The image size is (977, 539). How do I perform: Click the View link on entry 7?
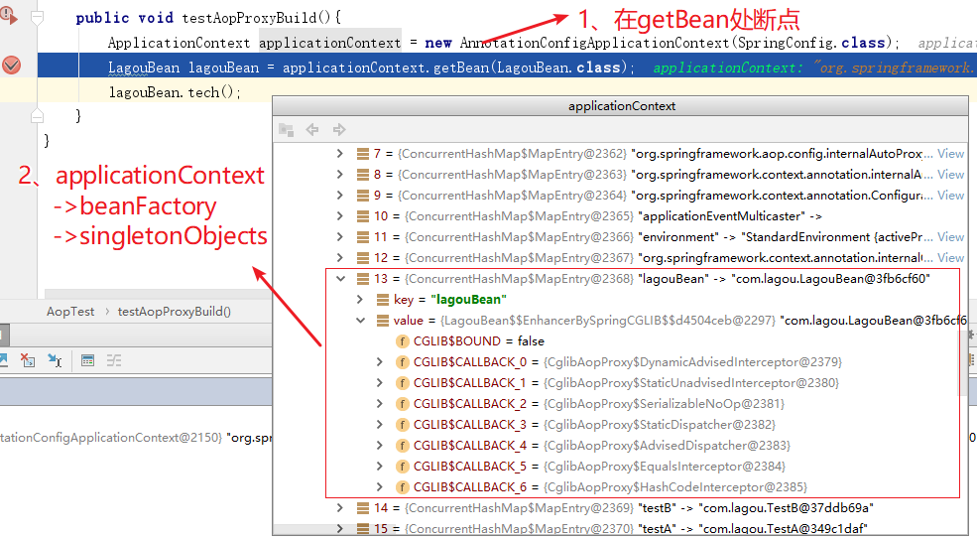click(x=951, y=154)
